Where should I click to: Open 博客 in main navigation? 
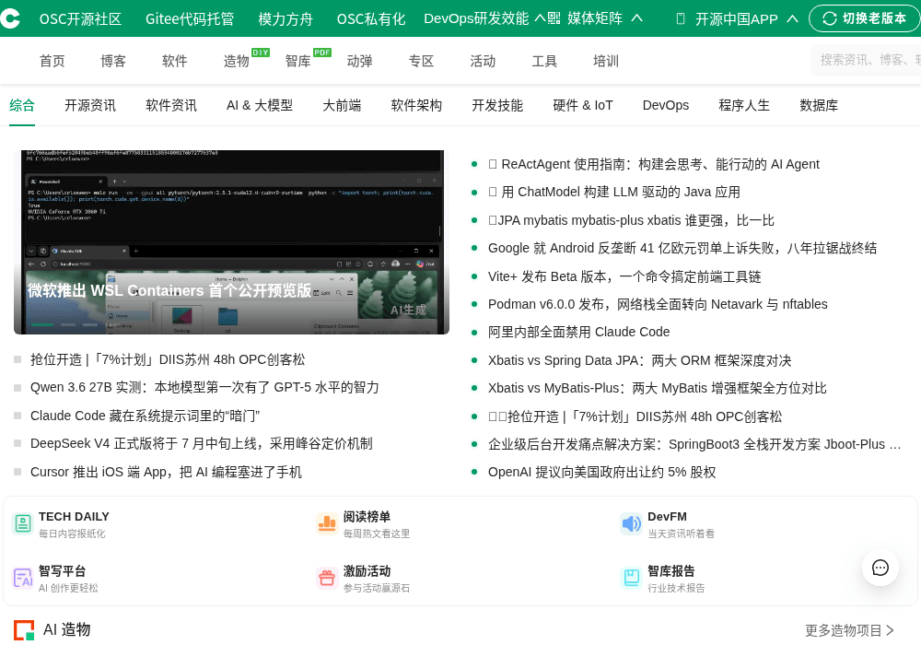pos(113,61)
